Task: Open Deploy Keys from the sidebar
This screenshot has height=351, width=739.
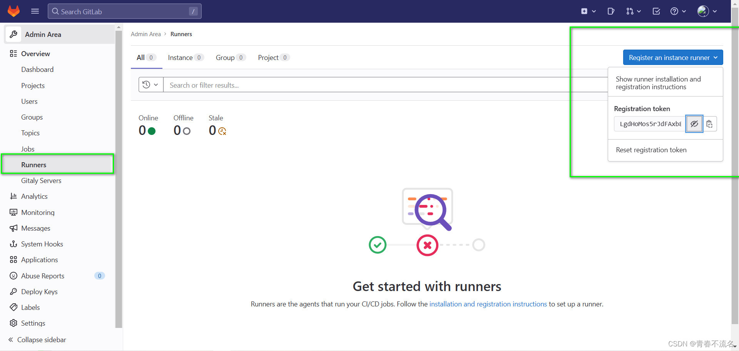Action: tap(38, 291)
